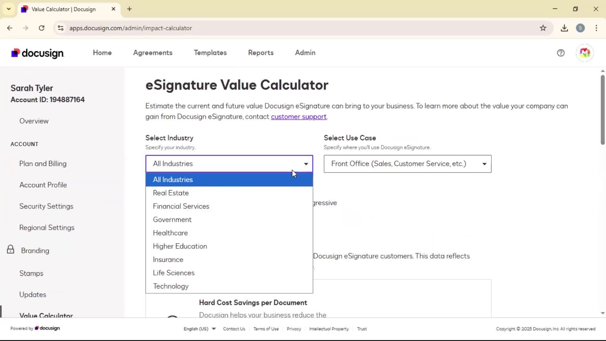
Task: Open Value Calculator in sidebar
Action: click(x=46, y=315)
